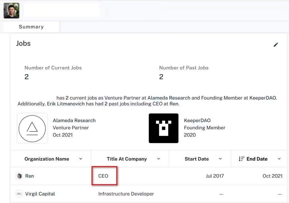Click the Jul 2017 start date cell

point(215,176)
